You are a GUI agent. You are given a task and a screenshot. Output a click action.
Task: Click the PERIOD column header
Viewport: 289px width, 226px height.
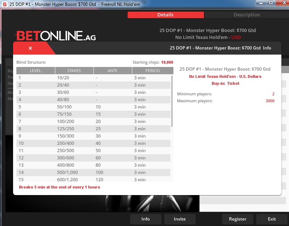[x=153, y=71]
